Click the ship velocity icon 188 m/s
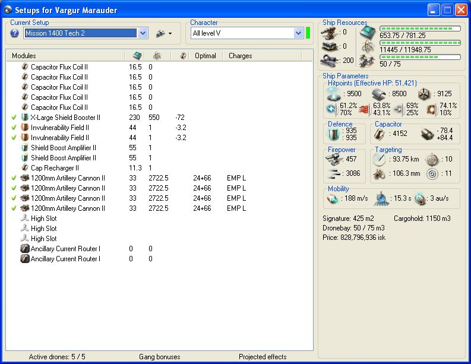The height and width of the screenshot is (364, 471). point(333,198)
